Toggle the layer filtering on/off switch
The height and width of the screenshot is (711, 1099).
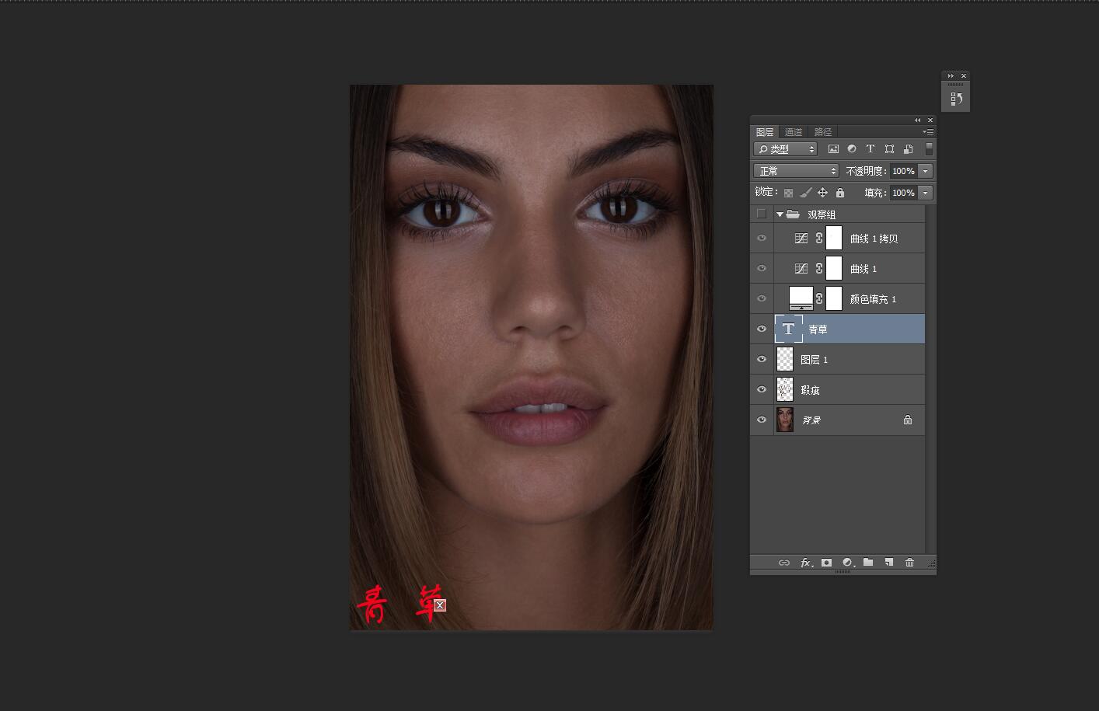point(929,148)
